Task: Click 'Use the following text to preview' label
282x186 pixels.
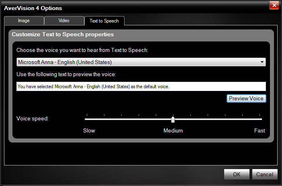Action: tap(66, 74)
